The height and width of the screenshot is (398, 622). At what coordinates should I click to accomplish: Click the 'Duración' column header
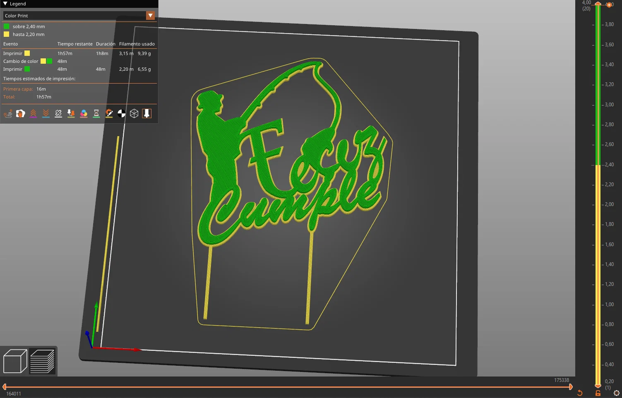click(106, 44)
